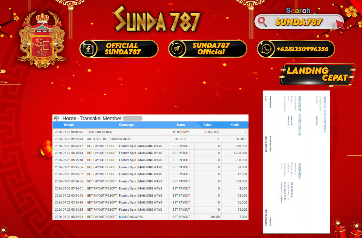362x238 pixels.
Task: Click the DEPOSIT status cell
Action: [x=181, y=139]
